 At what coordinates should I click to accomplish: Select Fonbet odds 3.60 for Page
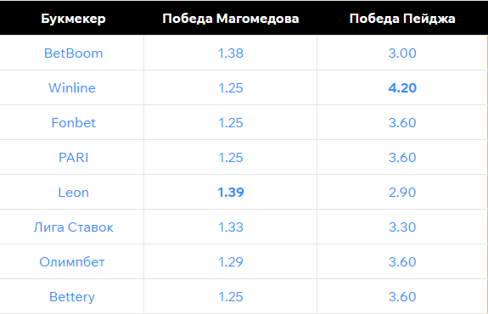click(402, 123)
